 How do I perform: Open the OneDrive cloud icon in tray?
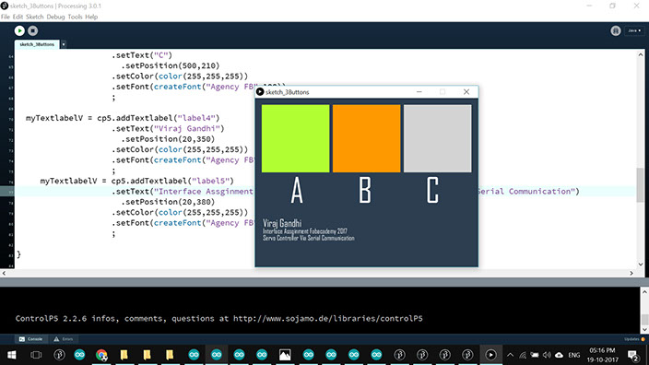[x=560, y=355]
